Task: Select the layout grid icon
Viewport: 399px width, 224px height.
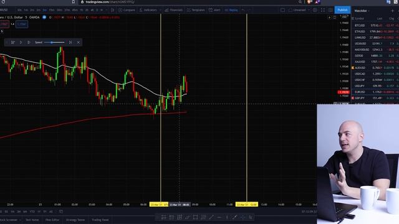Action: [282, 10]
